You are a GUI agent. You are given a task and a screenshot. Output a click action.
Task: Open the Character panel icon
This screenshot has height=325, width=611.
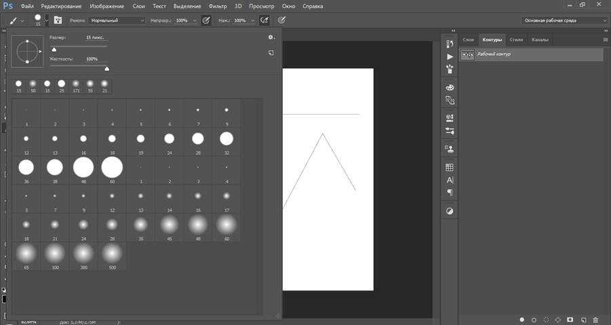[449, 180]
